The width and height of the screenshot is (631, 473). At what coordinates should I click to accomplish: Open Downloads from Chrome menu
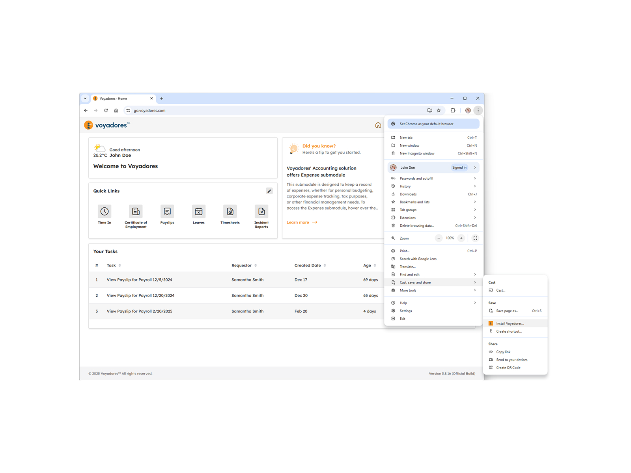(433, 194)
